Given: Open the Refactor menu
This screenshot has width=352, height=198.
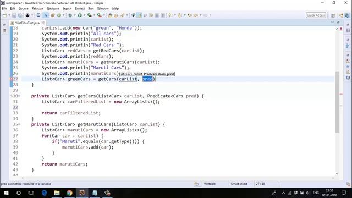Looking at the screenshot, I should pyautogui.click(x=37, y=9).
